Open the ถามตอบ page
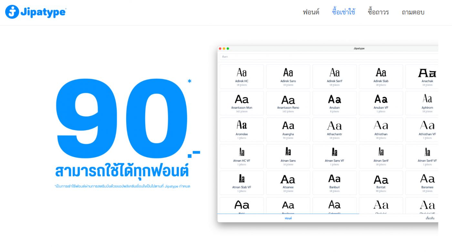 [x=413, y=12]
